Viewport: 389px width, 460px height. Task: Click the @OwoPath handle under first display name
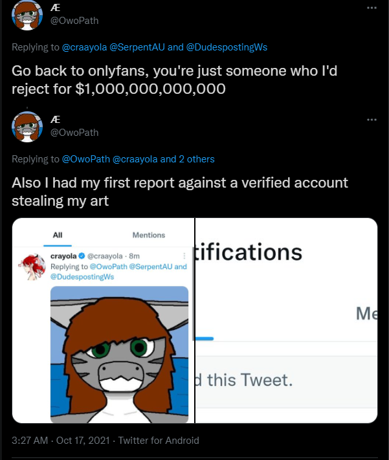pyautogui.click(x=74, y=20)
